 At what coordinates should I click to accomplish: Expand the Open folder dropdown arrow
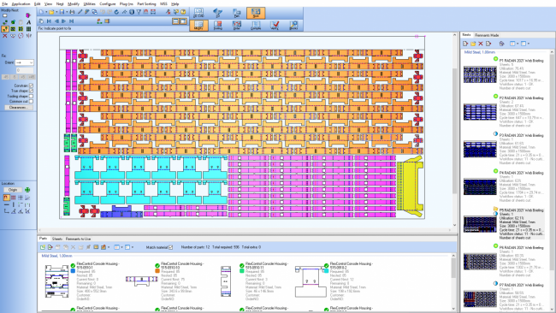(x=56, y=13)
